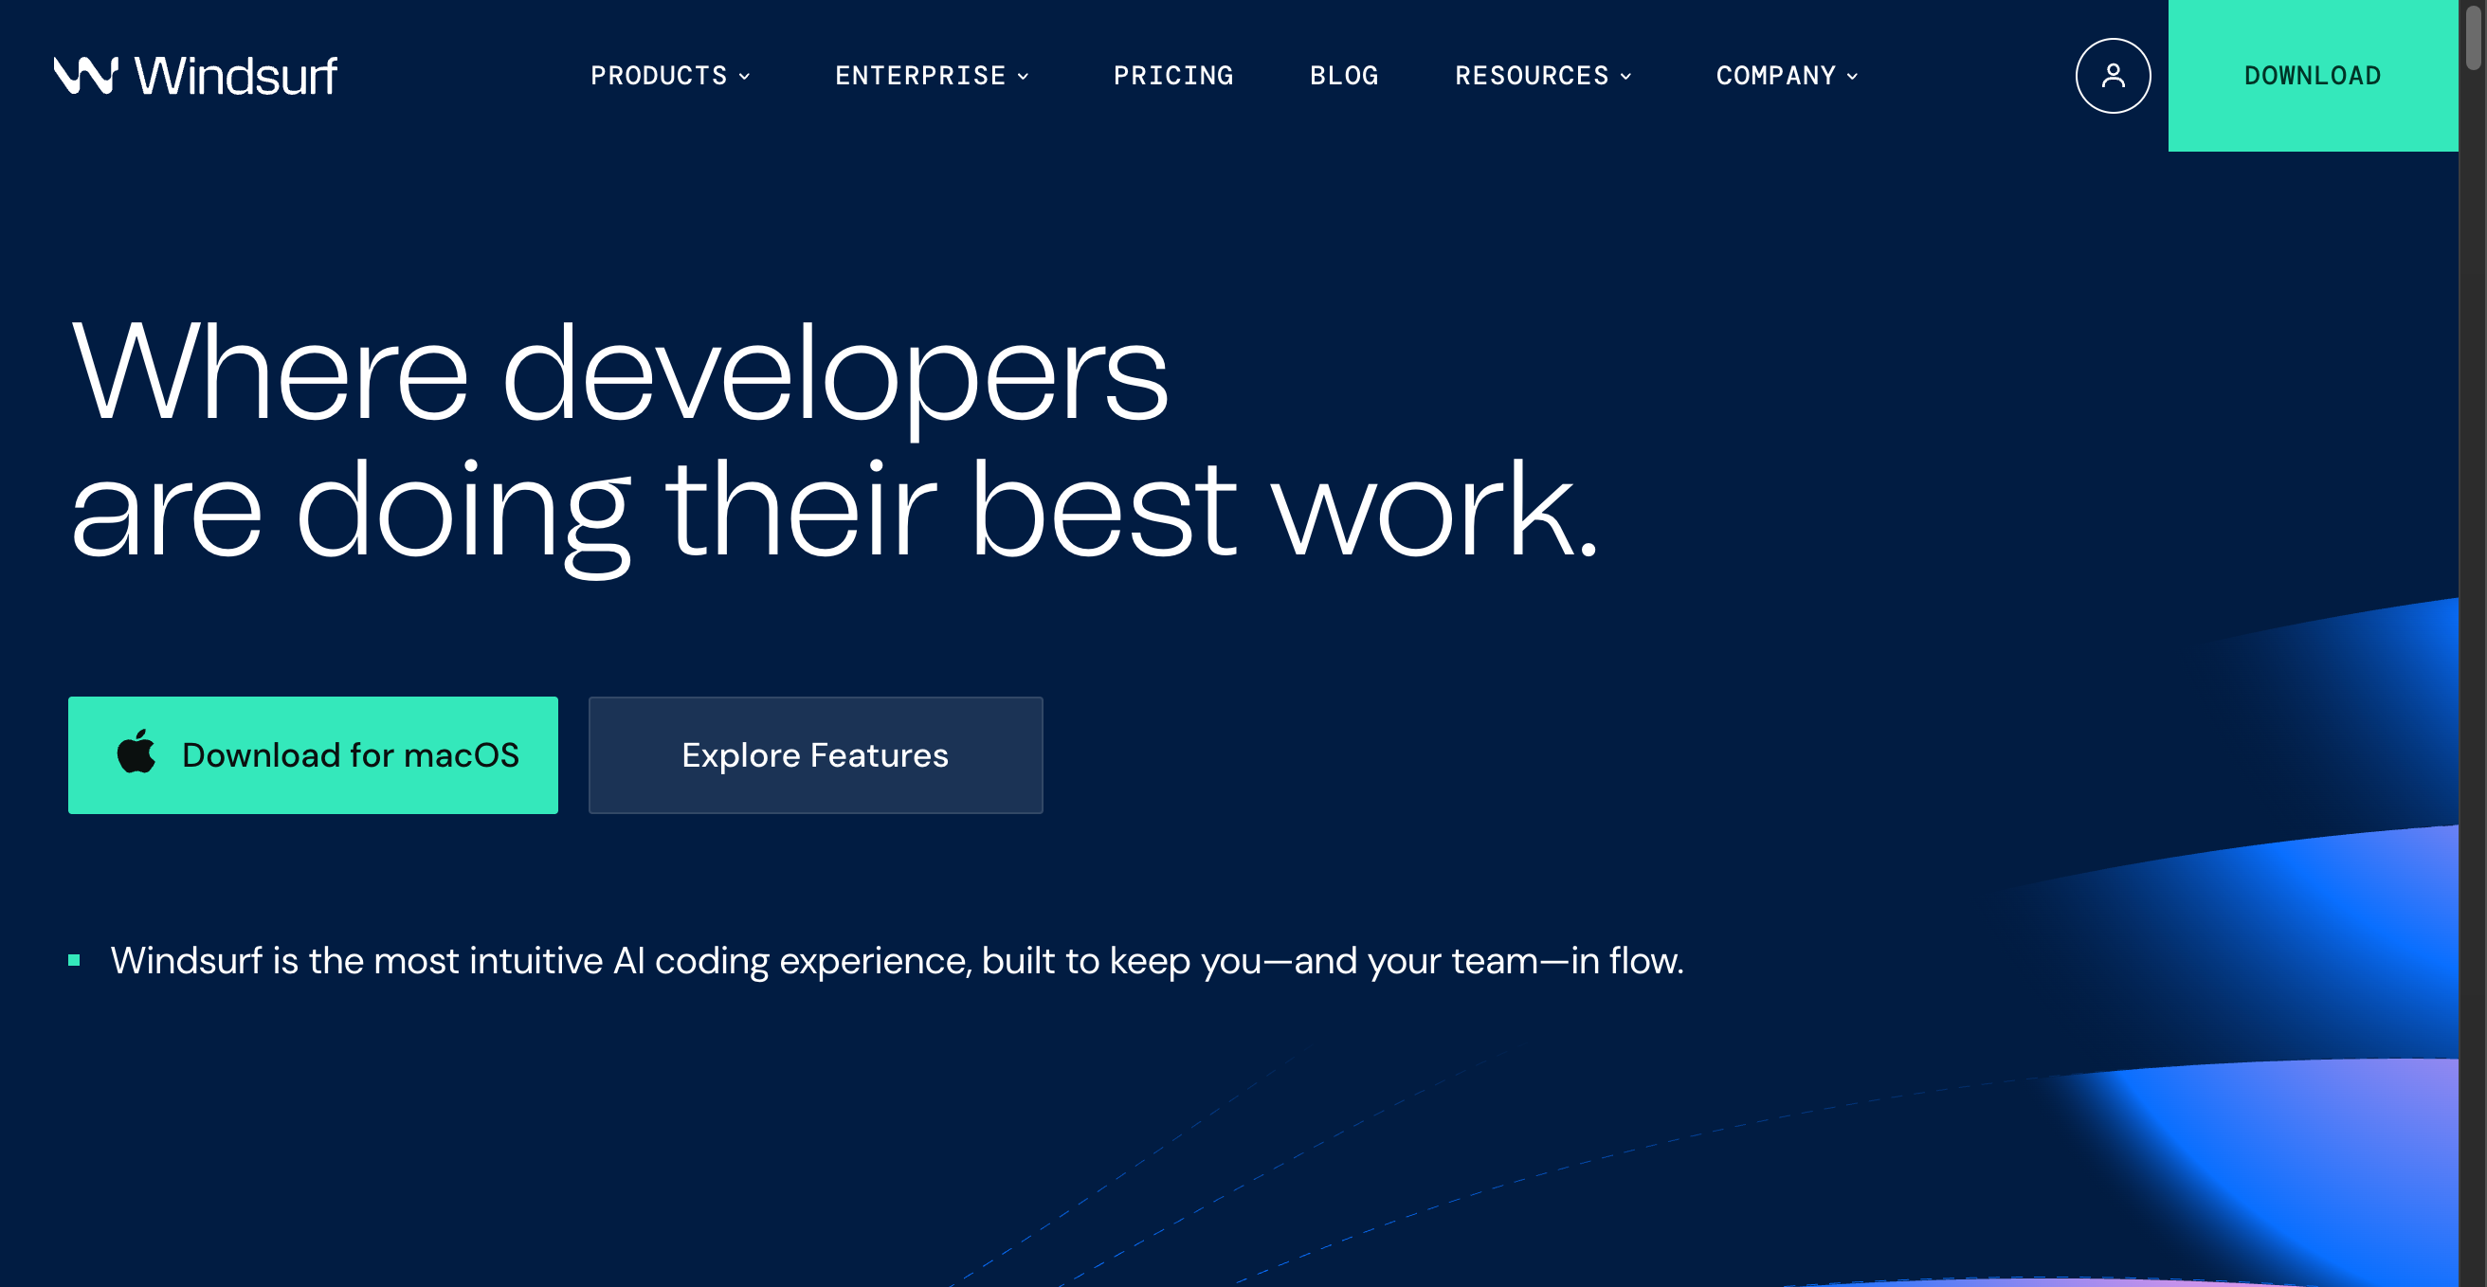
Task: Open the user account profile icon
Action: point(2113,75)
